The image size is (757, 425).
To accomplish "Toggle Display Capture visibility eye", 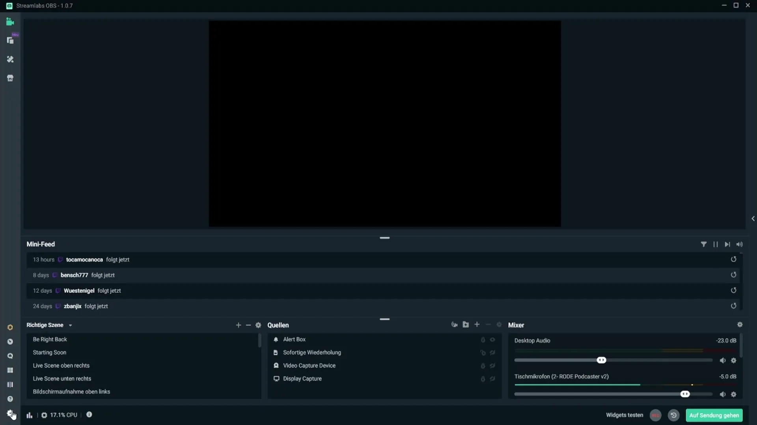I will tap(492, 379).
